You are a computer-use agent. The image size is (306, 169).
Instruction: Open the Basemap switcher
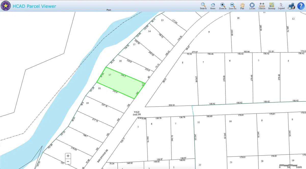click(272, 5)
